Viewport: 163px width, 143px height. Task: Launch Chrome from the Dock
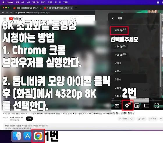[38, 136]
